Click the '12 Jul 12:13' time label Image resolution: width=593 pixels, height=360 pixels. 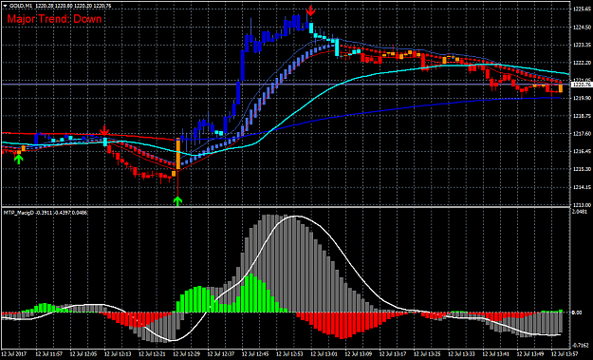118,354
